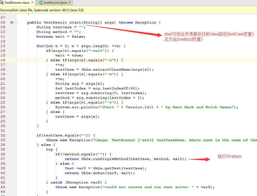Click 'String method = "";' line

59,32
